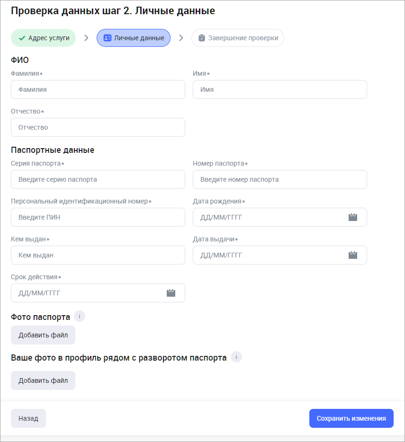The width and height of the screenshot is (405, 442).
Task: Click Добавить файл for profile photo
Action: click(x=43, y=380)
